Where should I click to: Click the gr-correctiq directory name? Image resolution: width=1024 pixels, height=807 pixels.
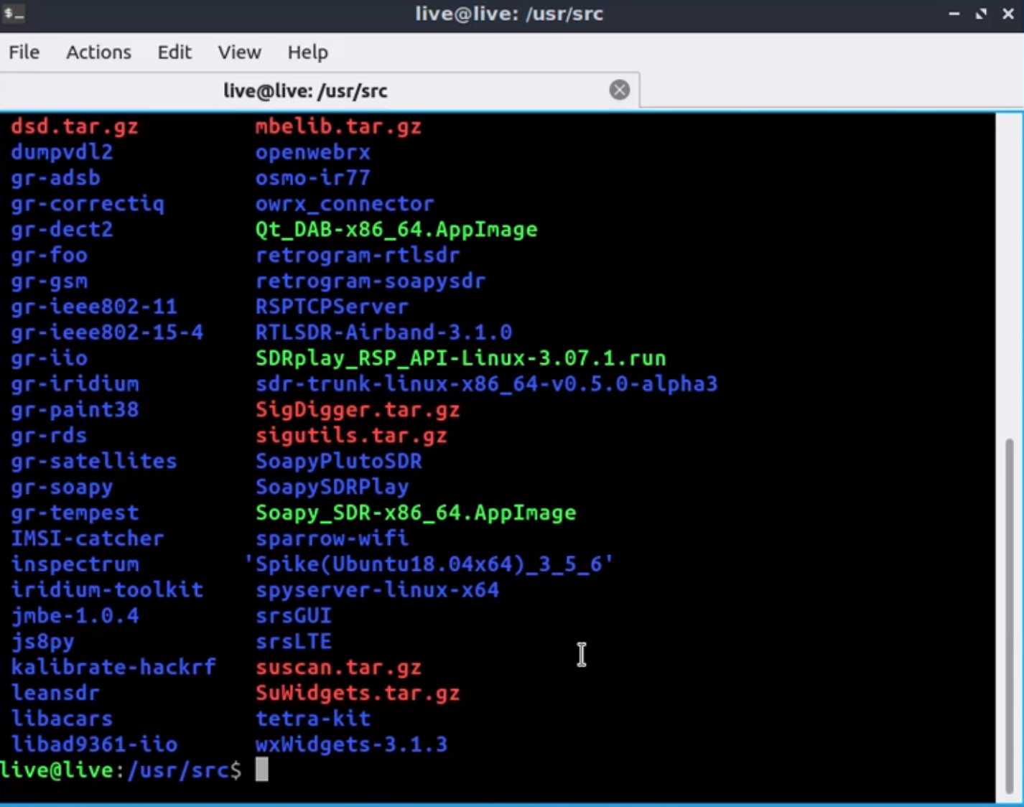point(88,204)
